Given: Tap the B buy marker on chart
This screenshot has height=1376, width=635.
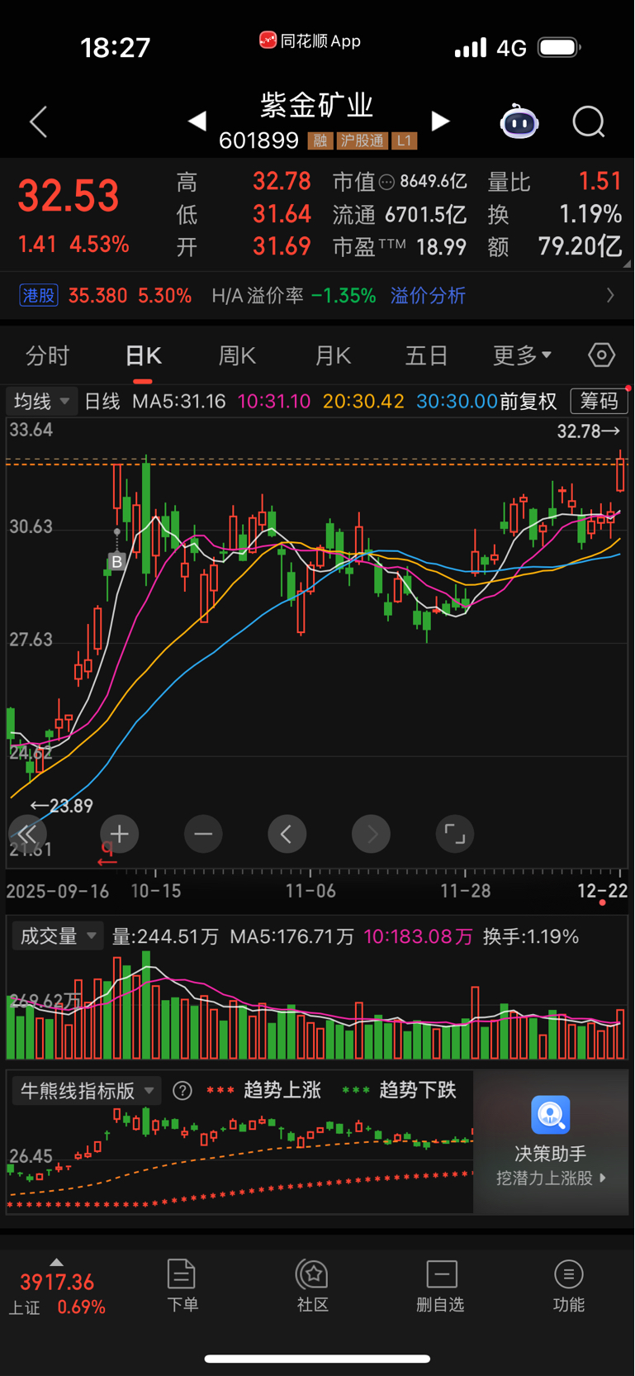Looking at the screenshot, I should pos(116,562).
